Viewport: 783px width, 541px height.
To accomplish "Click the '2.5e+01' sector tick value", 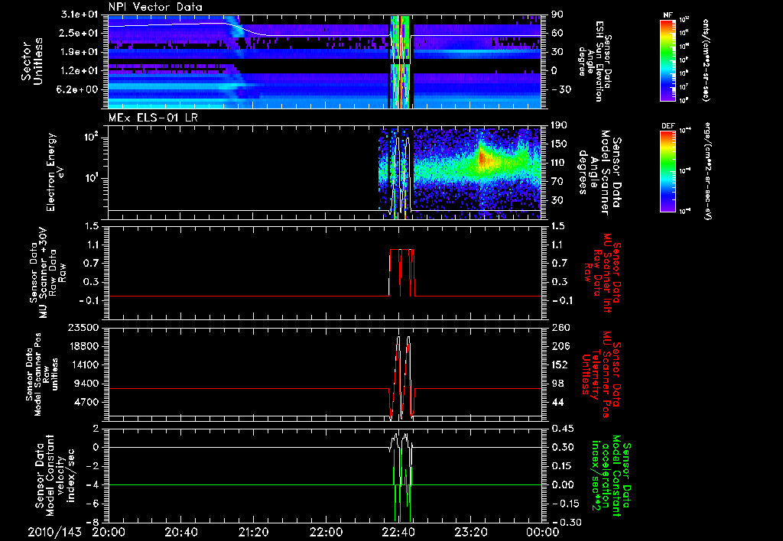I will (80, 33).
